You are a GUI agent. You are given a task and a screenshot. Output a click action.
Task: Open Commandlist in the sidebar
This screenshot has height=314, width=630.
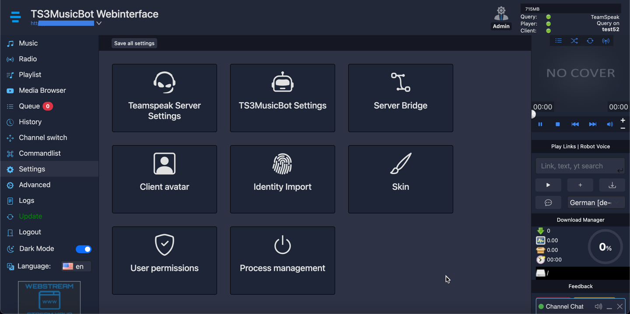[49, 154]
